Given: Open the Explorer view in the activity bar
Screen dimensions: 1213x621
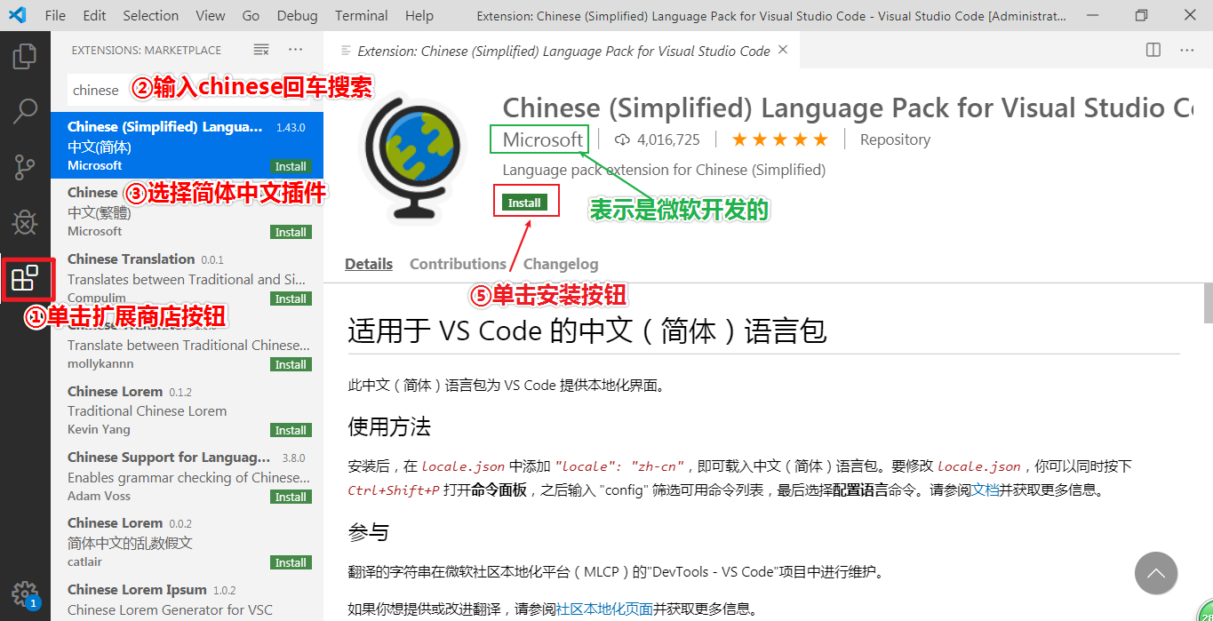Looking at the screenshot, I should (x=25, y=56).
